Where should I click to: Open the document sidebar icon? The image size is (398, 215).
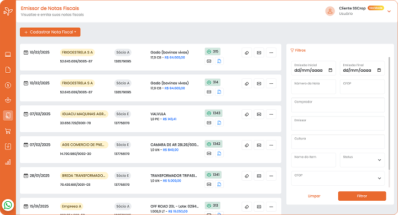point(8,69)
